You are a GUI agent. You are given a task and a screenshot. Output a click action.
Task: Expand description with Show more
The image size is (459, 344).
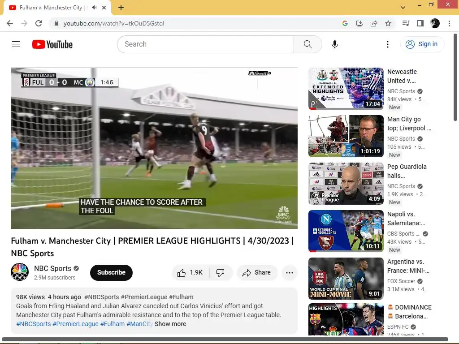click(170, 324)
